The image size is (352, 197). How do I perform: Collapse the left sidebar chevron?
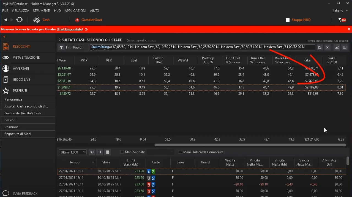(4, 37)
